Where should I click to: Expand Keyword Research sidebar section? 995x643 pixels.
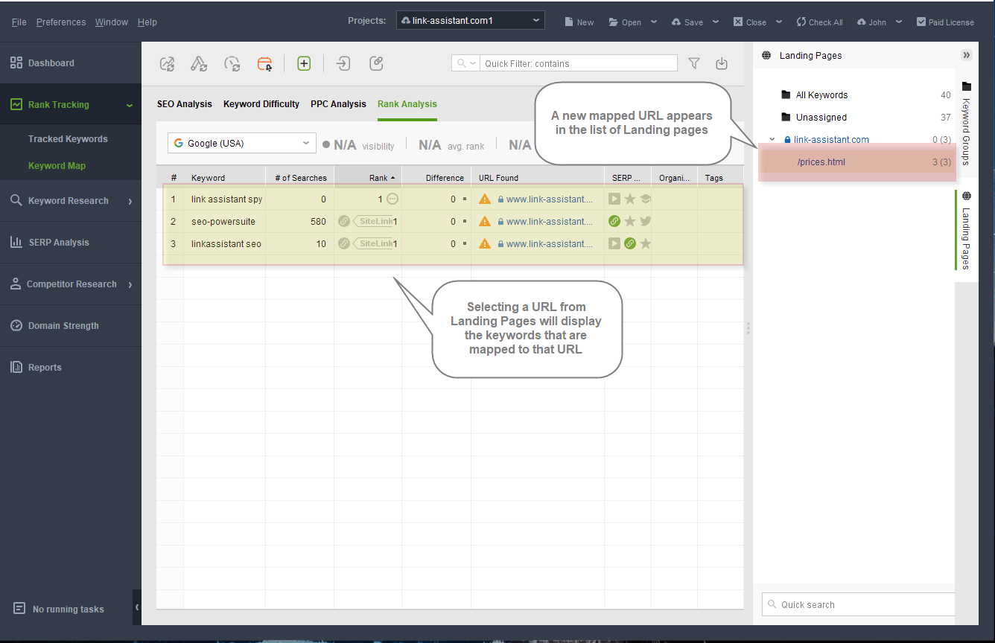tap(130, 201)
